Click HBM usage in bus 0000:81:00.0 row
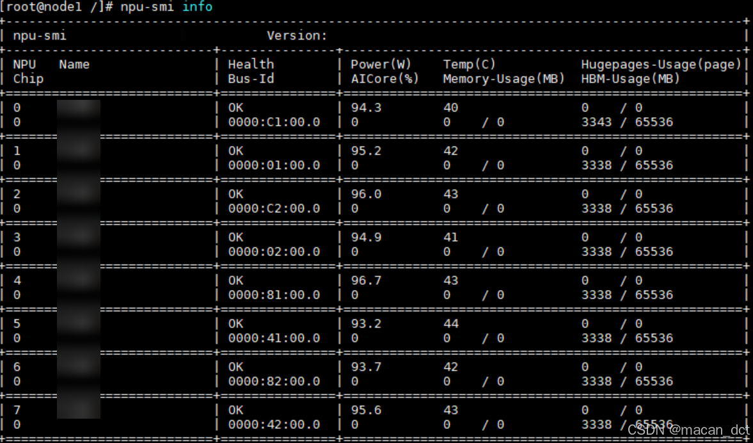Image resolution: width=753 pixels, height=443 pixels. [627, 295]
